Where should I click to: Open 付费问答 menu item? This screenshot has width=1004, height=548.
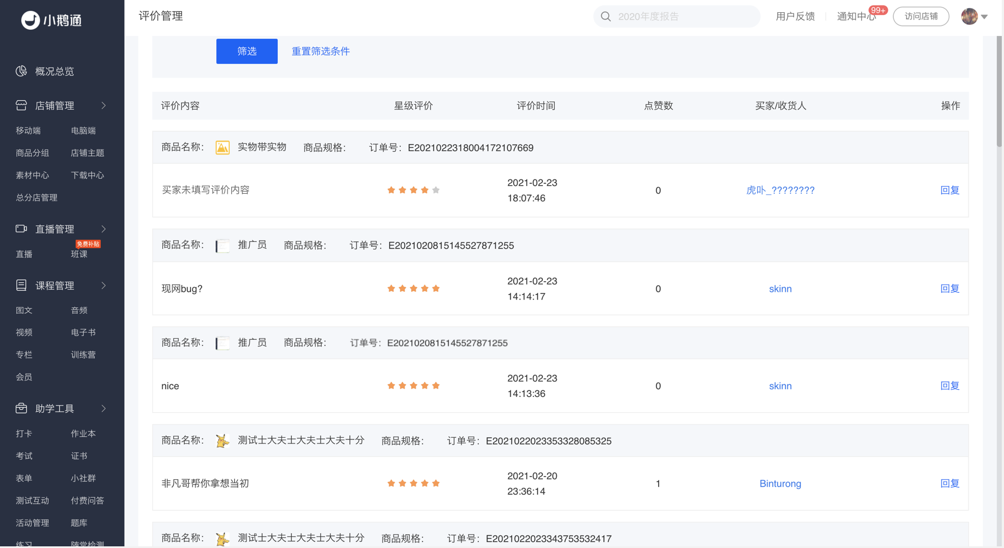pyautogui.click(x=87, y=500)
